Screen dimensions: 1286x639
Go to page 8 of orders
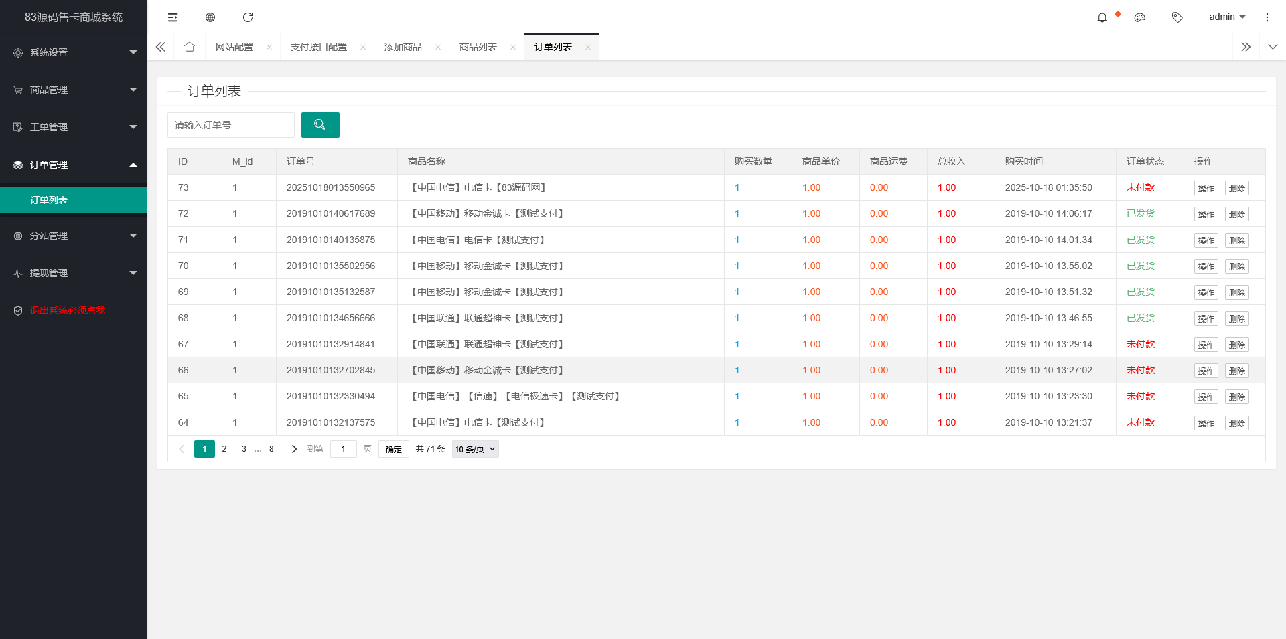[271, 449]
